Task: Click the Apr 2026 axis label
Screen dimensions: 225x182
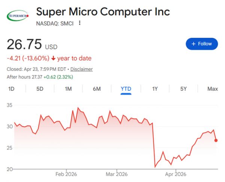Action: pos(176,174)
